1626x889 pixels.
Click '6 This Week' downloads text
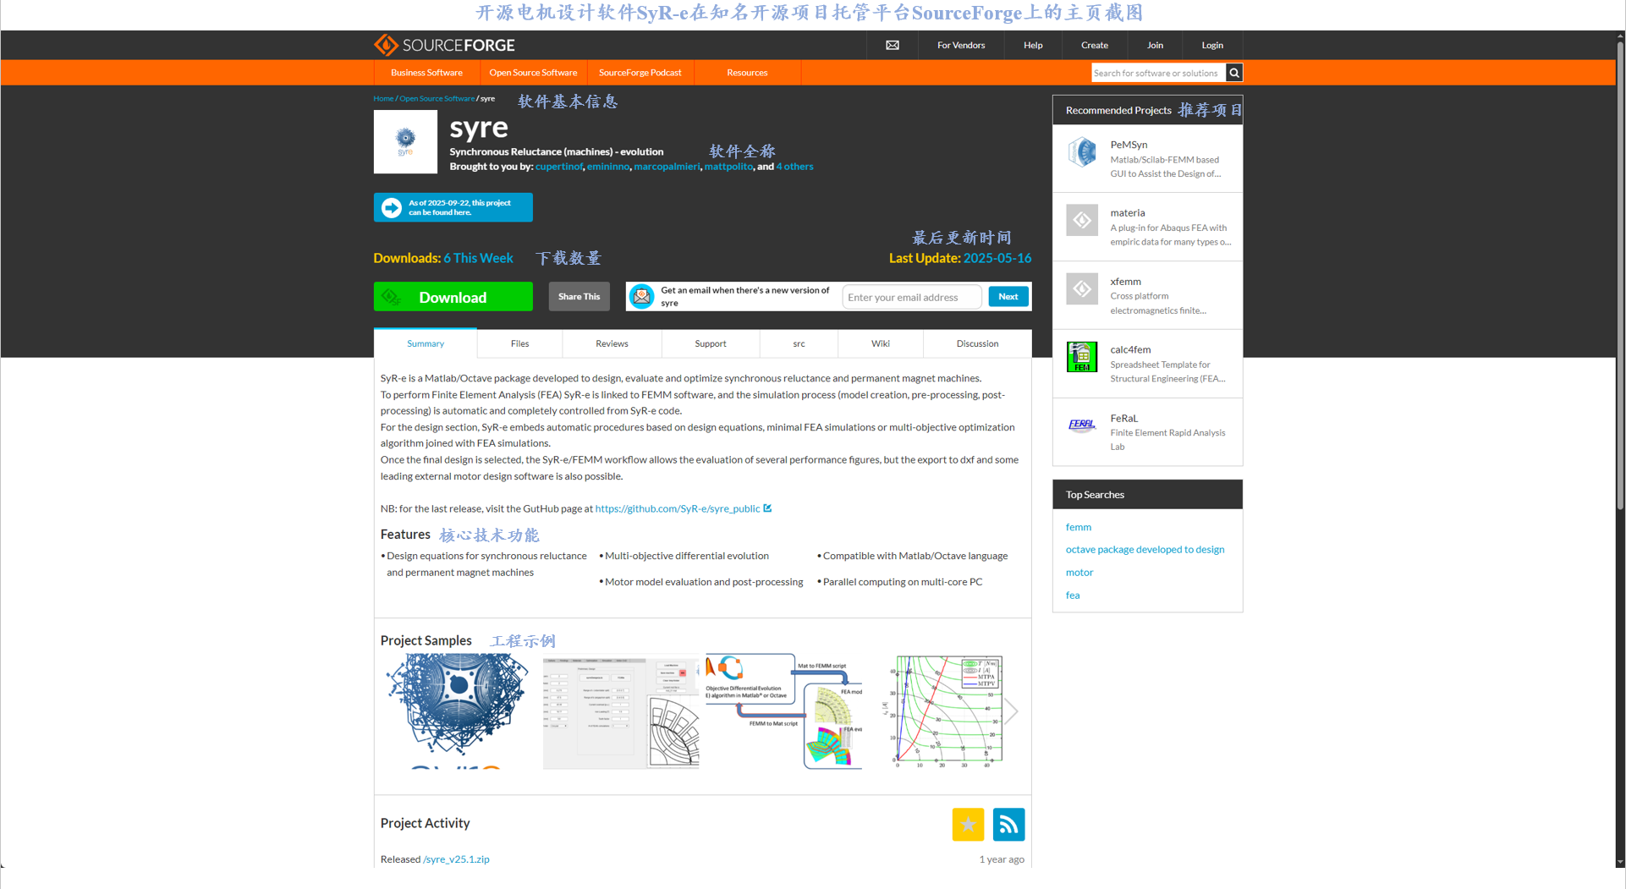478,258
